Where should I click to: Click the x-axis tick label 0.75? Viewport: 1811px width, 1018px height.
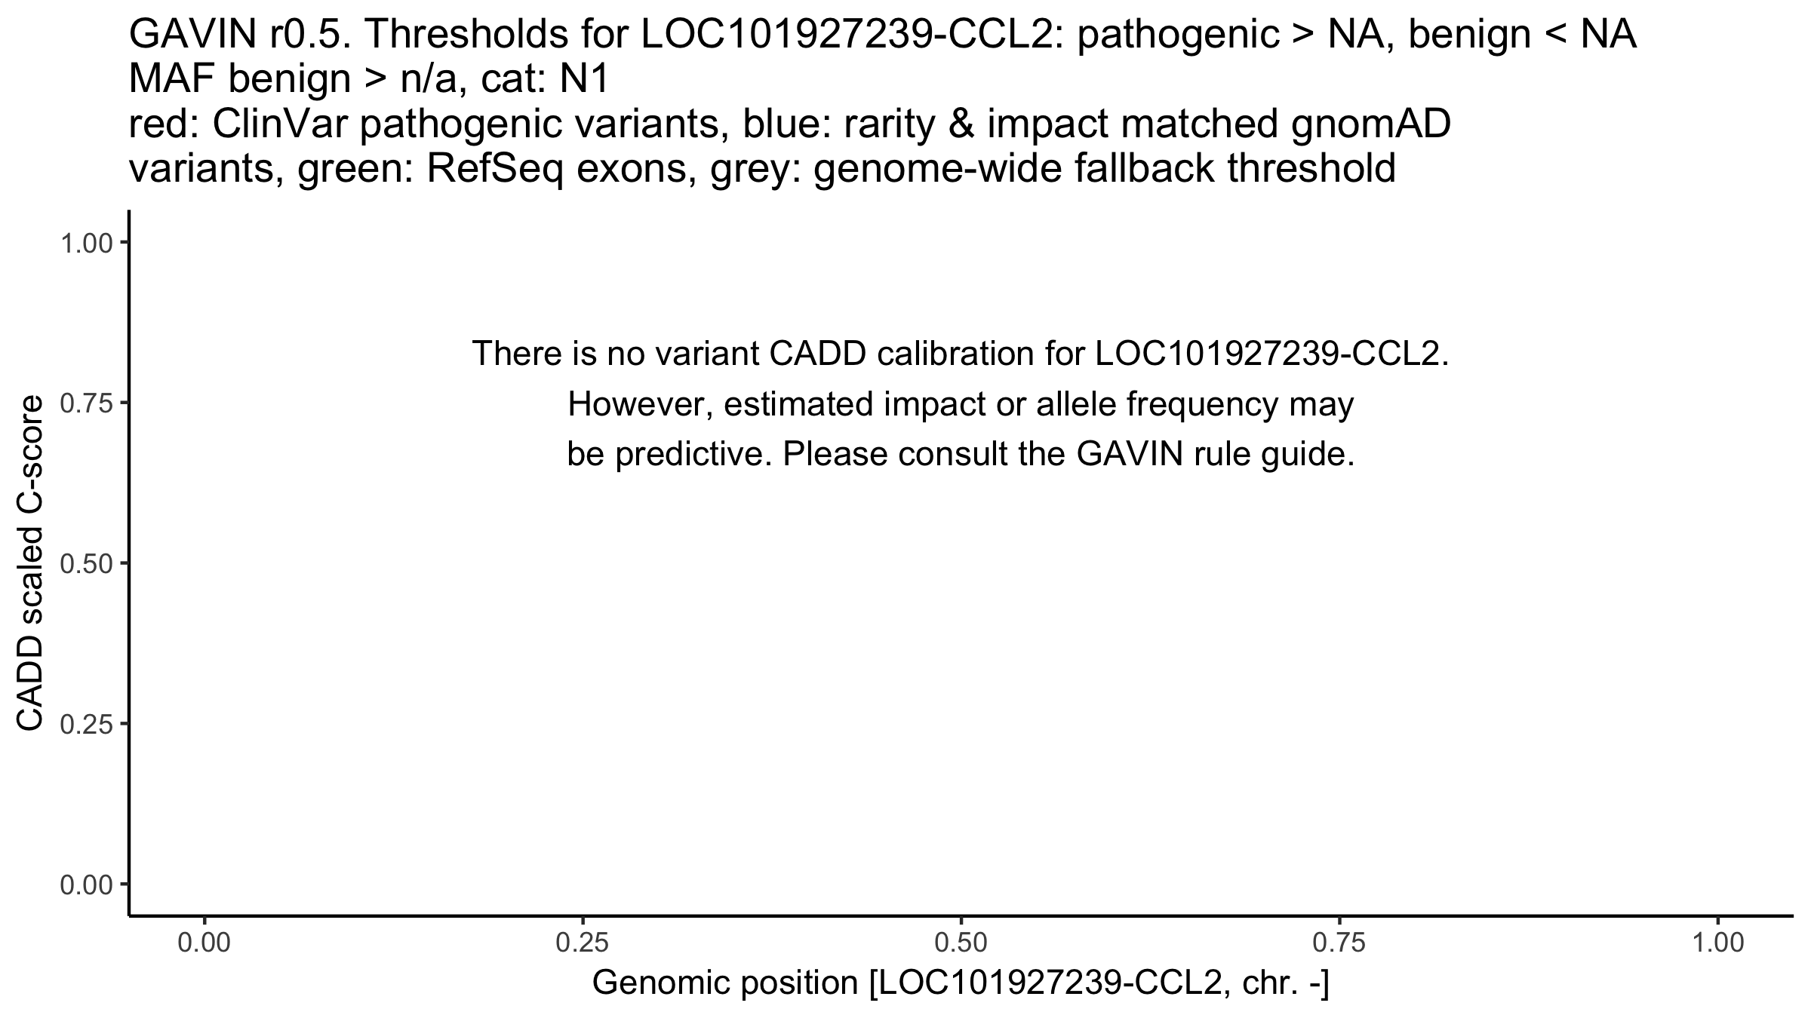coord(1339,943)
